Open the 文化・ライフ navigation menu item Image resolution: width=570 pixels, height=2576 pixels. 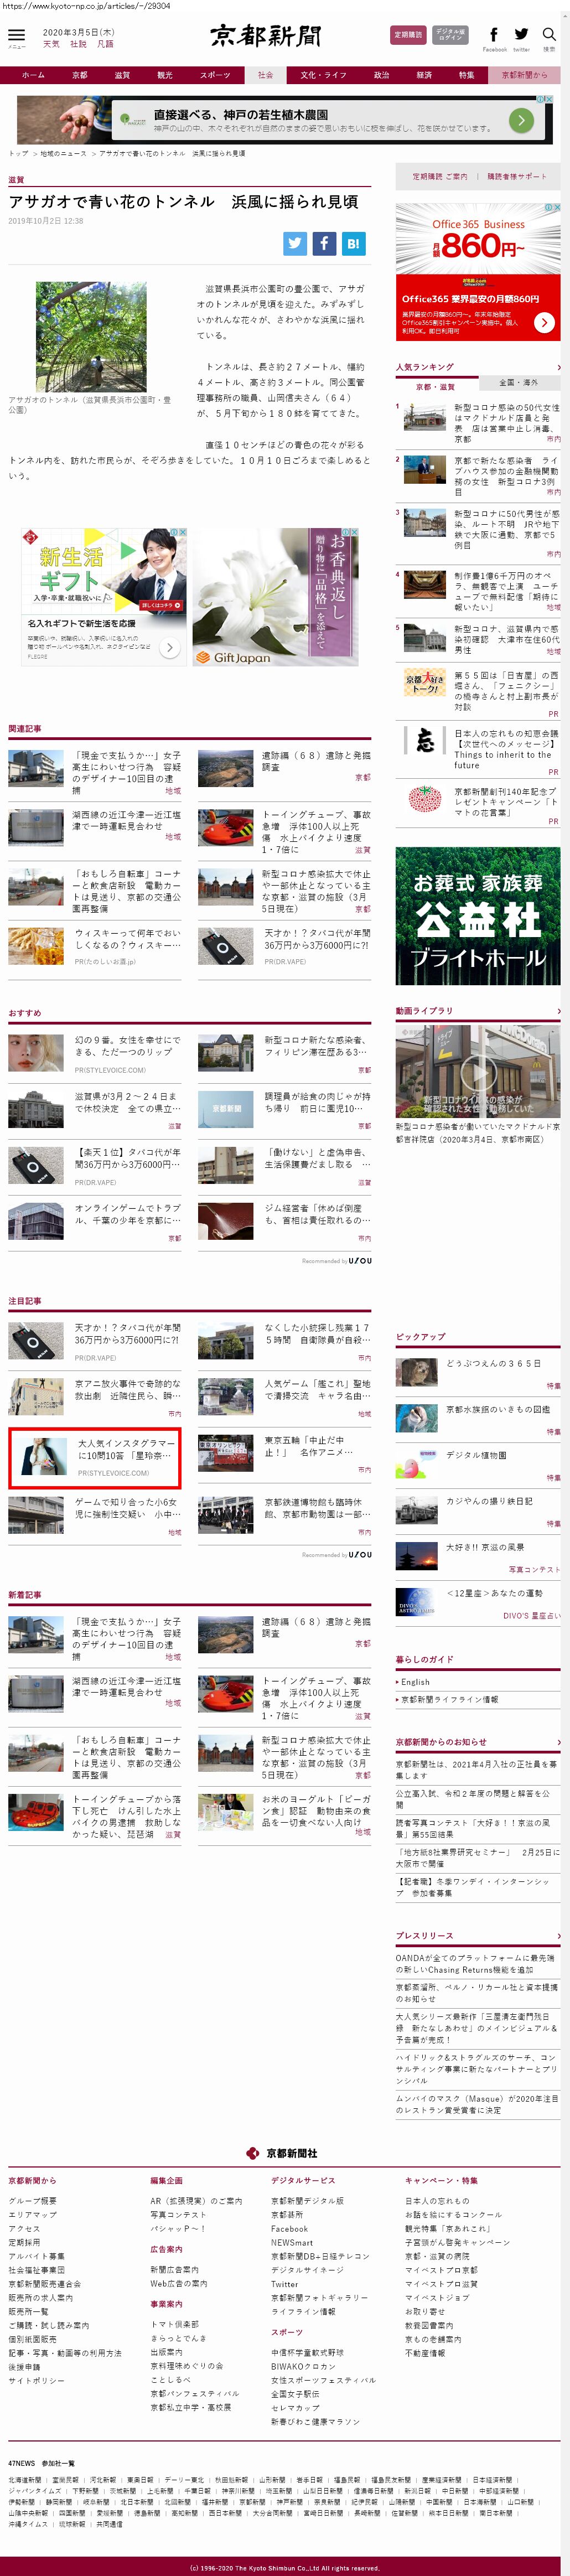tap(323, 75)
